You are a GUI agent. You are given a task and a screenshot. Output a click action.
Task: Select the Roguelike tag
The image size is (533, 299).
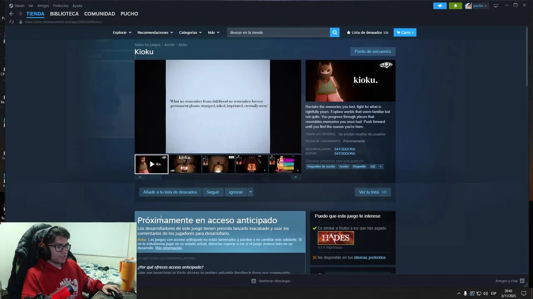click(x=359, y=167)
